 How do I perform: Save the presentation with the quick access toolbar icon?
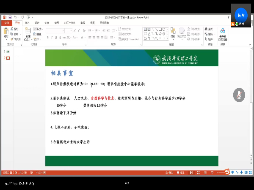pos(10,17)
